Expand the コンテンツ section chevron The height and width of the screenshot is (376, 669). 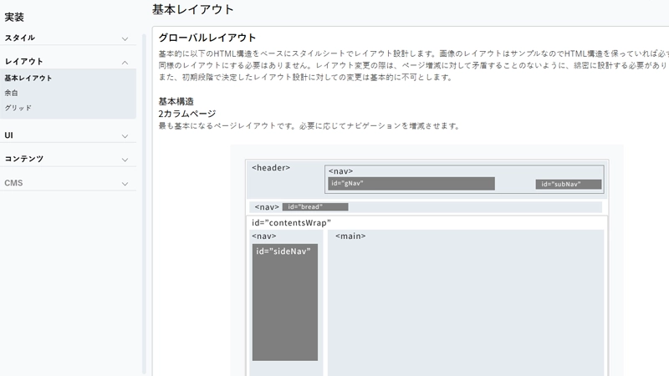click(x=125, y=160)
